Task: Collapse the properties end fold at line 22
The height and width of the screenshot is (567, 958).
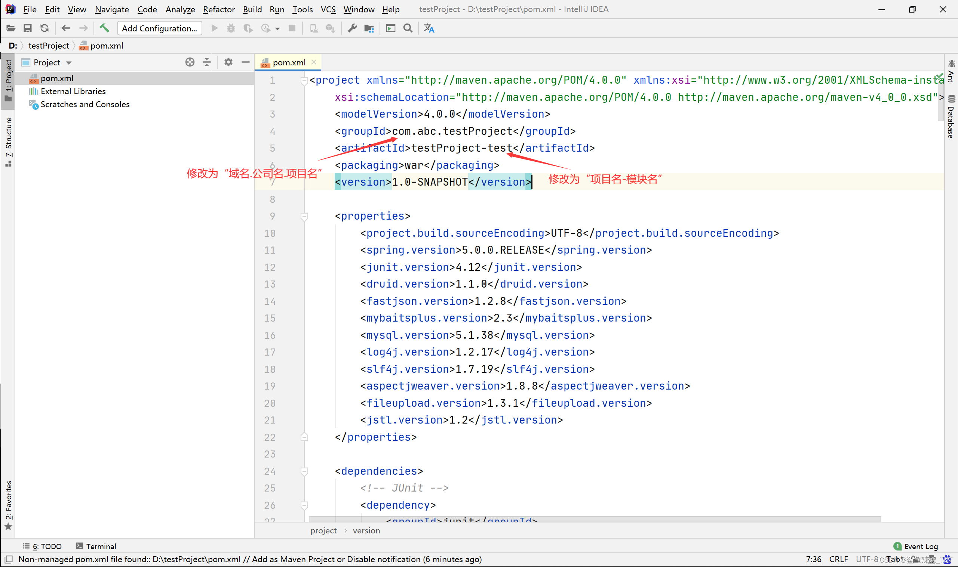Action: tap(304, 437)
